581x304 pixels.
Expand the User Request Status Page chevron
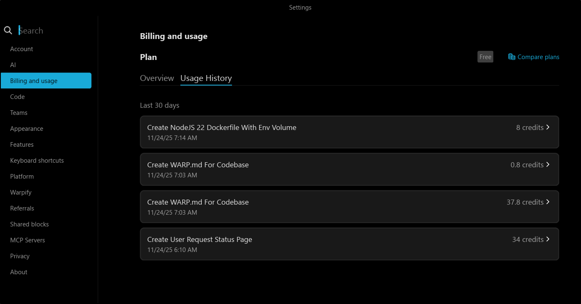tap(548, 239)
